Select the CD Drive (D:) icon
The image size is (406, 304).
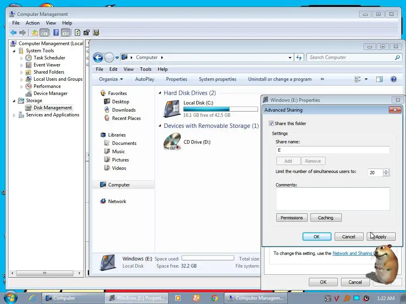pyautogui.click(x=172, y=141)
